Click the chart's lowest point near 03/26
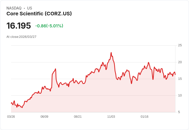 (22, 107)
